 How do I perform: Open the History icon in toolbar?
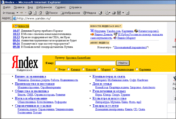click(x=100, y=13)
